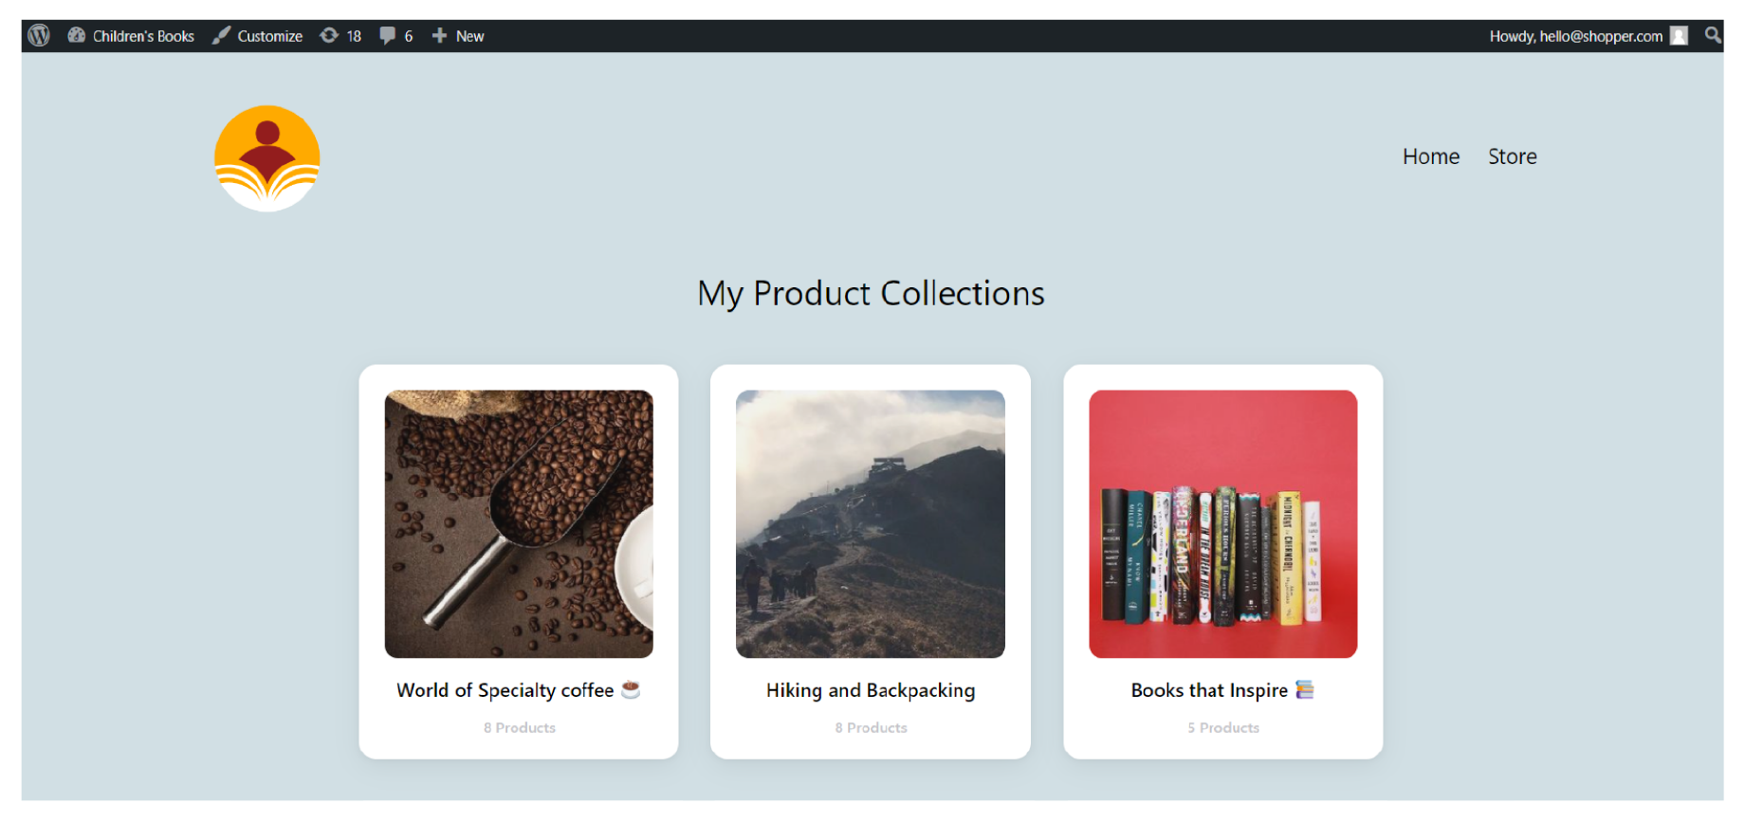The width and height of the screenshot is (1745, 822).
Task: Click the Customize paintbrush icon
Action: point(221,36)
